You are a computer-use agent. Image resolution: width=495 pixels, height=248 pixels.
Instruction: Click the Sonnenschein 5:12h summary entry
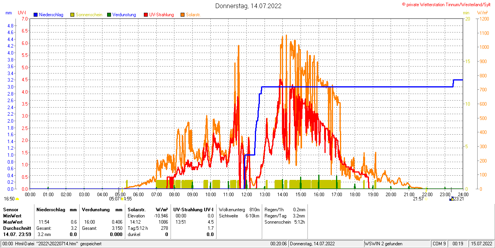tap(285, 222)
